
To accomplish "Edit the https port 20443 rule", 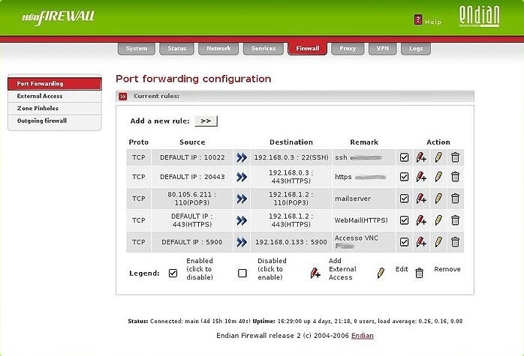I will 438,177.
